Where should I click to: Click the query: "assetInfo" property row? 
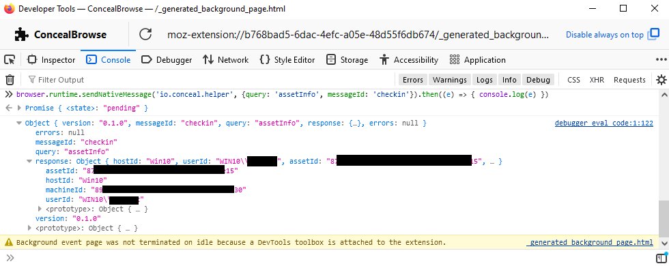point(72,151)
